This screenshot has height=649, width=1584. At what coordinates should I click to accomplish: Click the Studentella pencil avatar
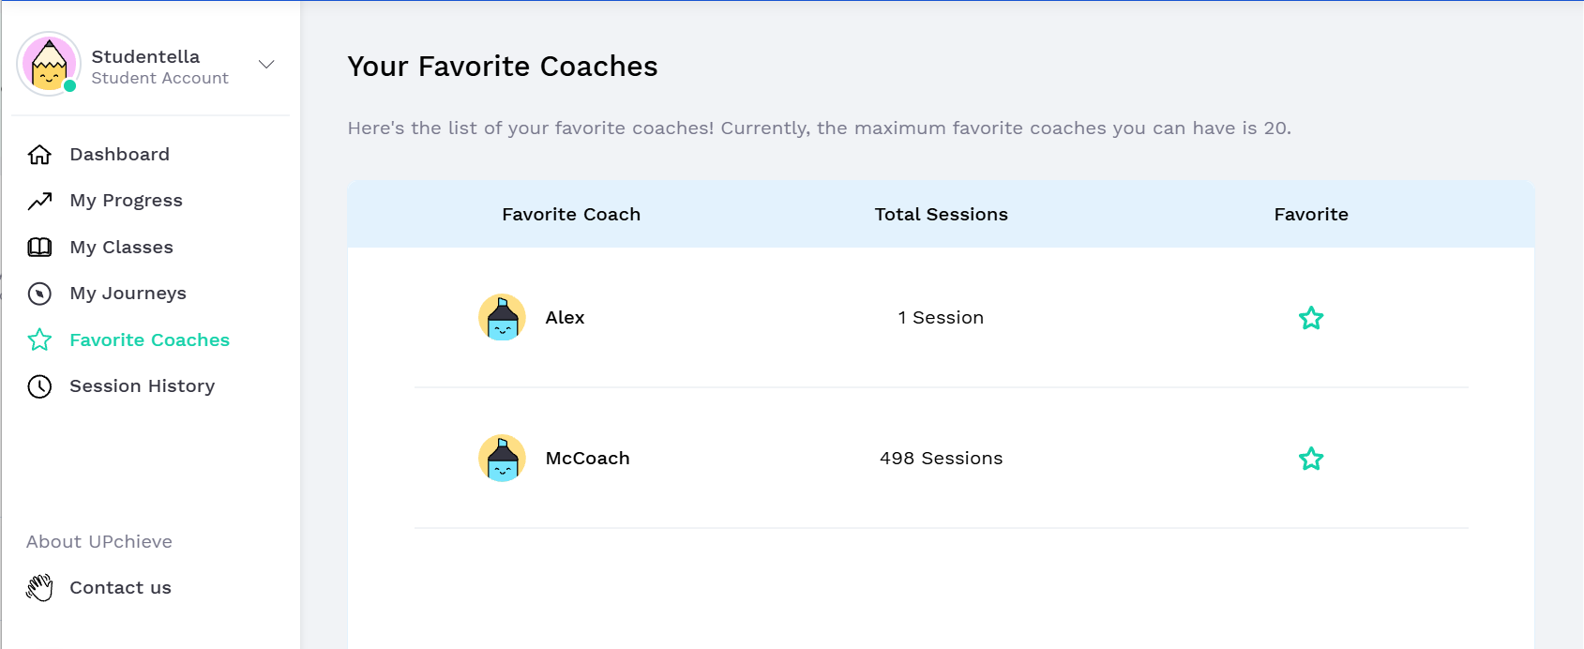pos(49,64)
